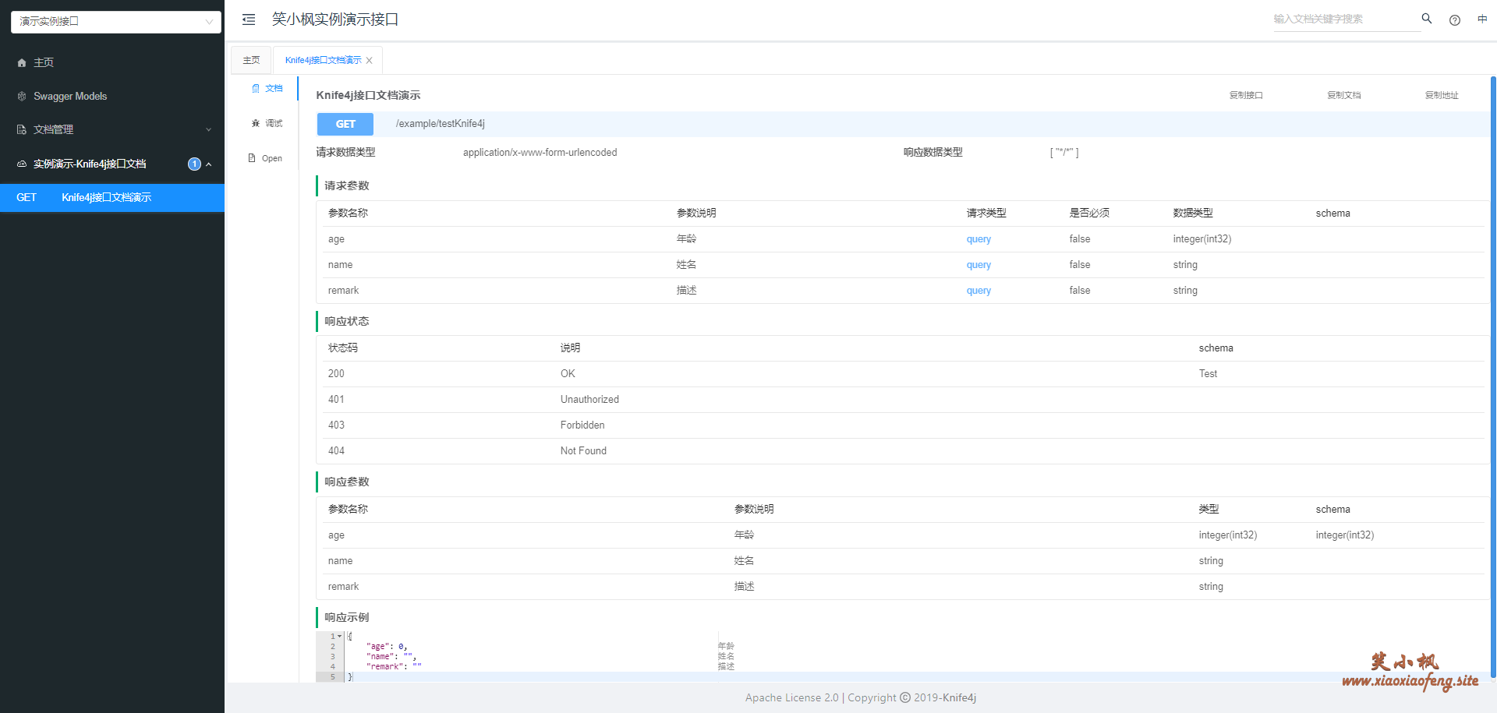
Task: Click the 复制文档 button
Action: coord(1344,96)
